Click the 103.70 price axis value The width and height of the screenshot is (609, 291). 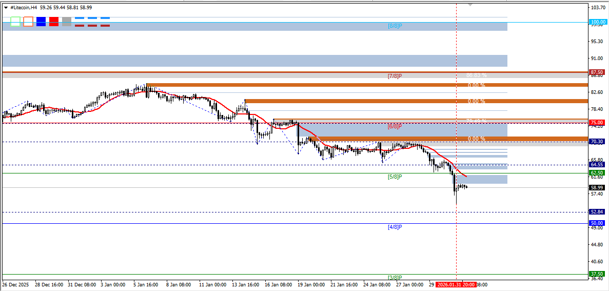(597, 8)
